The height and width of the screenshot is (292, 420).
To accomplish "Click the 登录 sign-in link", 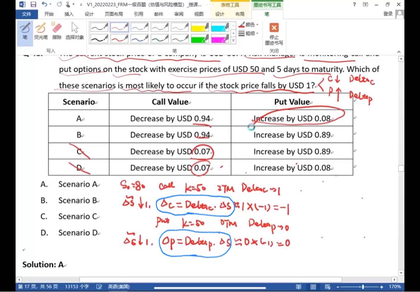I will [388, 14].
